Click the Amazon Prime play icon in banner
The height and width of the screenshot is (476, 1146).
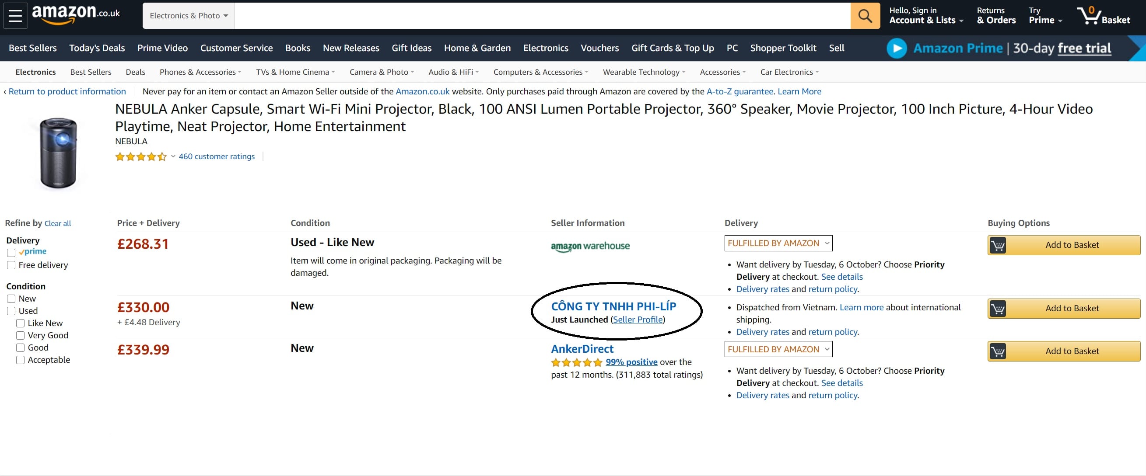(897, 48)
